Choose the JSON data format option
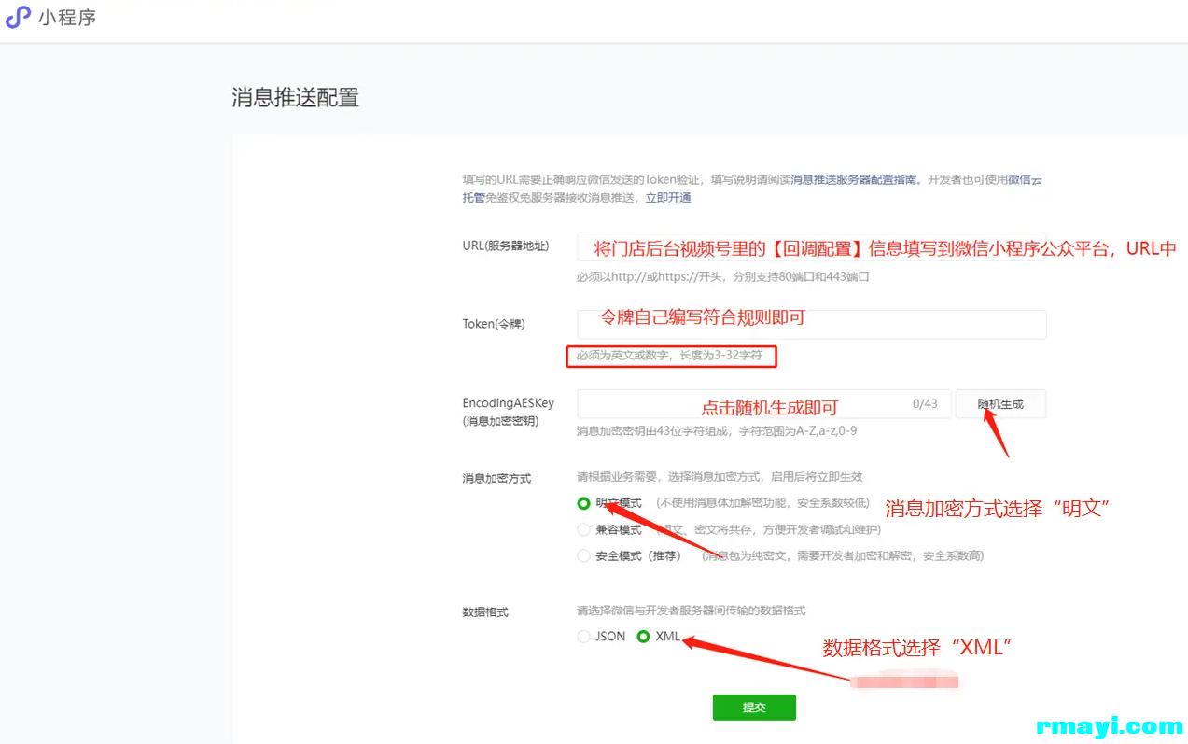Image resolution: width=1188 pixels, height=744 pixels. [x=583, y=637]
